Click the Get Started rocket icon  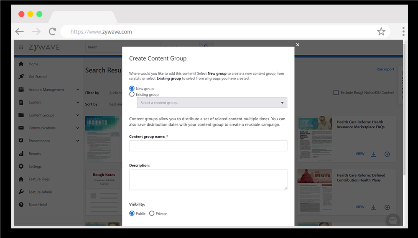coord(21,77)
